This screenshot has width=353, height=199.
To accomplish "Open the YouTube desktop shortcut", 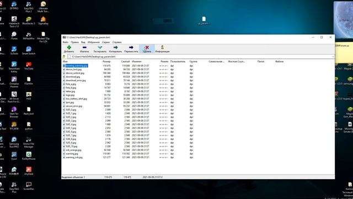I will tap(29, 66).
